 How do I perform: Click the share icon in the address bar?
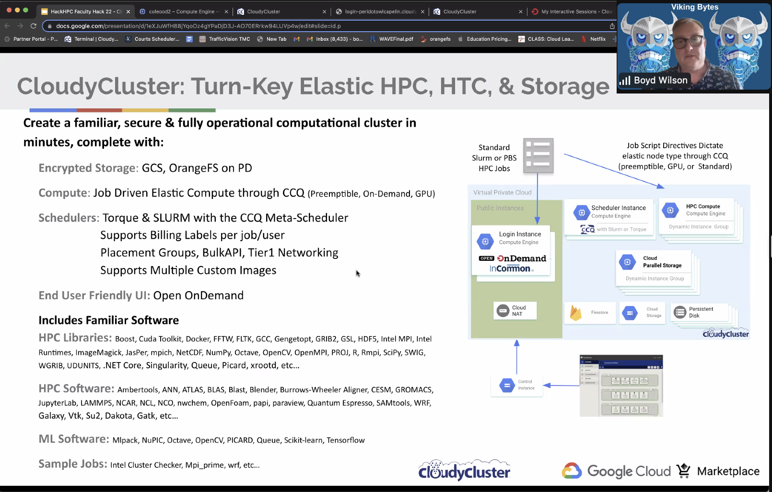click(x=612, y=26)
